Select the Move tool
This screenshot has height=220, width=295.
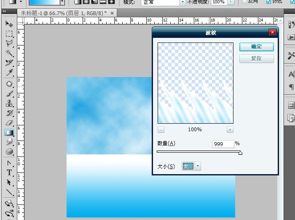coord(9,24)
